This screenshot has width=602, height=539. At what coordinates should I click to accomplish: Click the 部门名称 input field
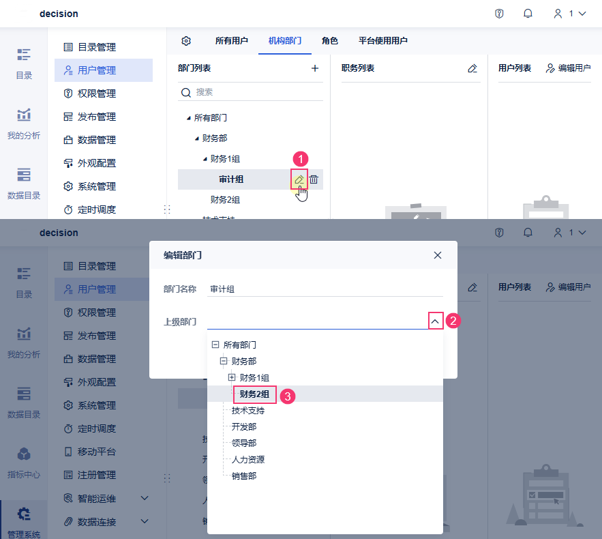325,289
